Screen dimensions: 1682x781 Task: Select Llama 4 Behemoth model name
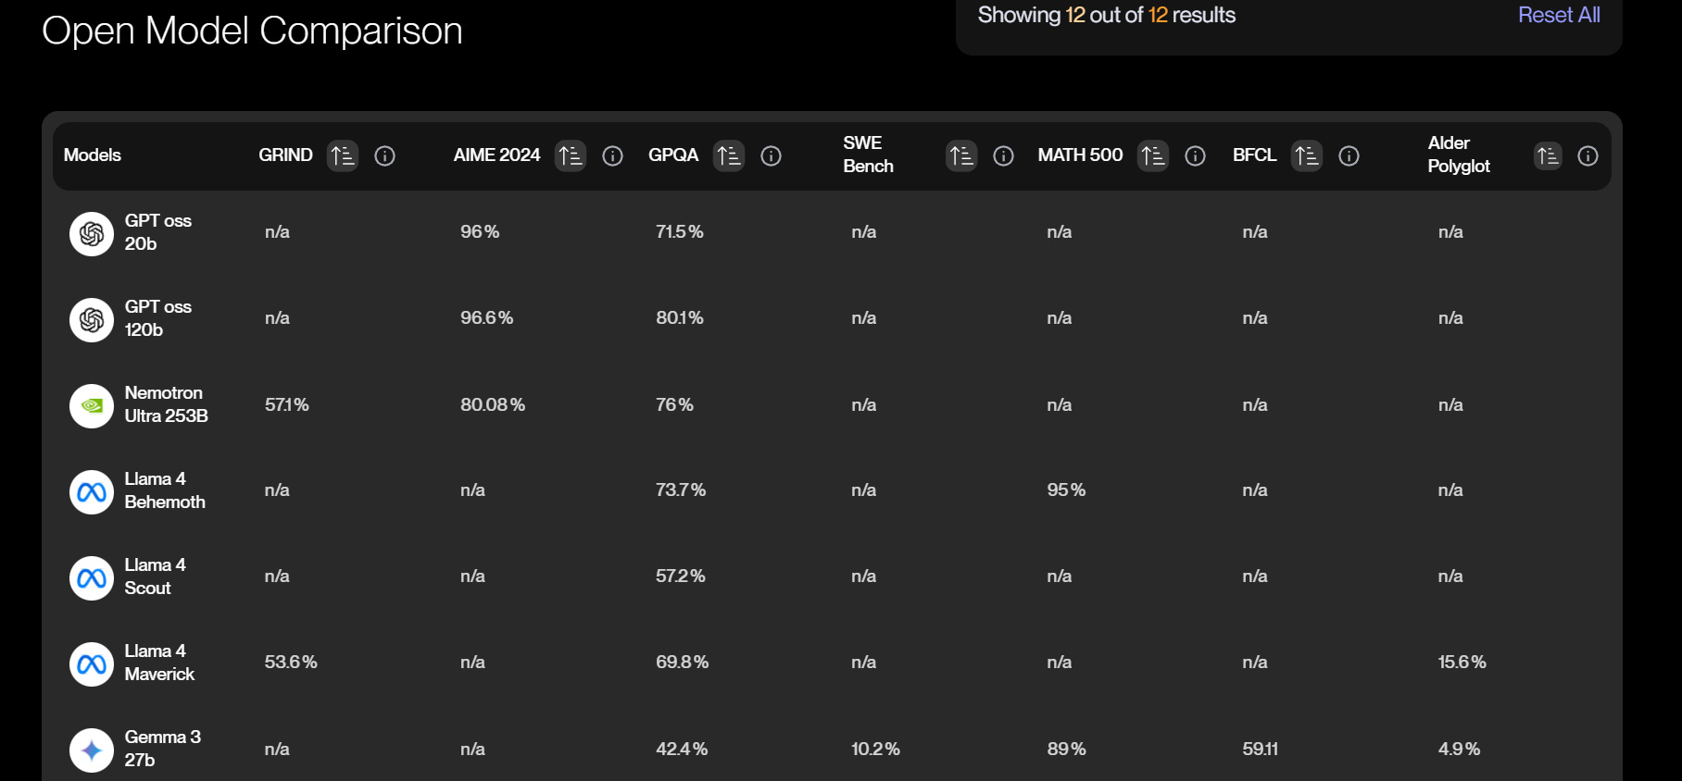[x=165, y=490]
